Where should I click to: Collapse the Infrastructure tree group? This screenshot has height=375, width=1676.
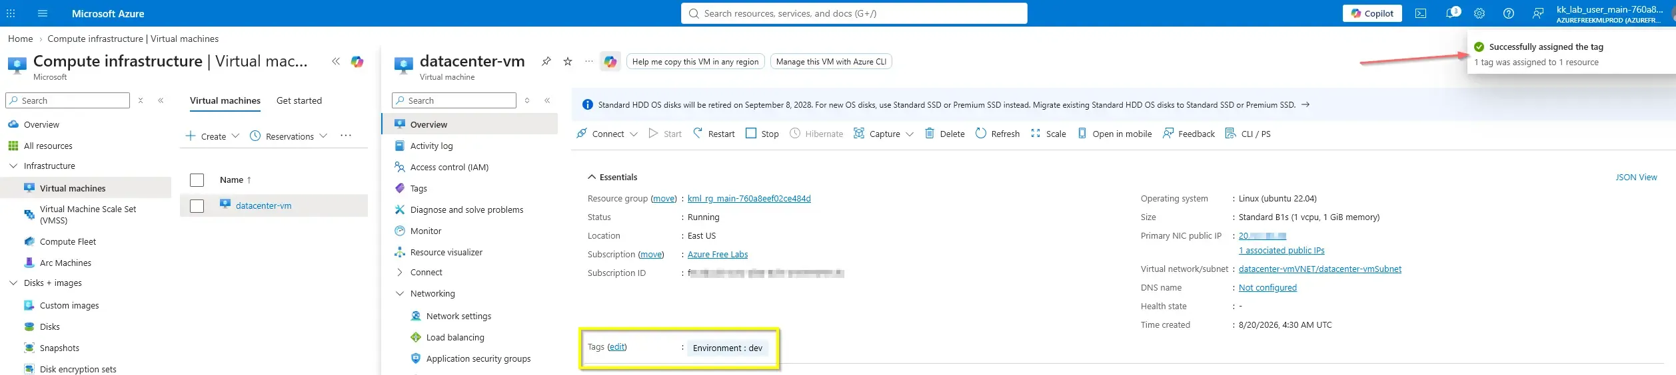(x=13, y=166)
